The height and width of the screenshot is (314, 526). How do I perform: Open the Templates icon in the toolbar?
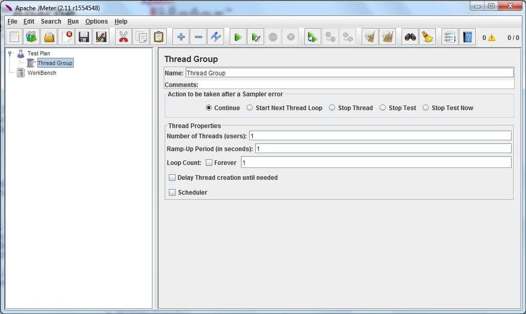pyautogui.click(x=31, y=37)
